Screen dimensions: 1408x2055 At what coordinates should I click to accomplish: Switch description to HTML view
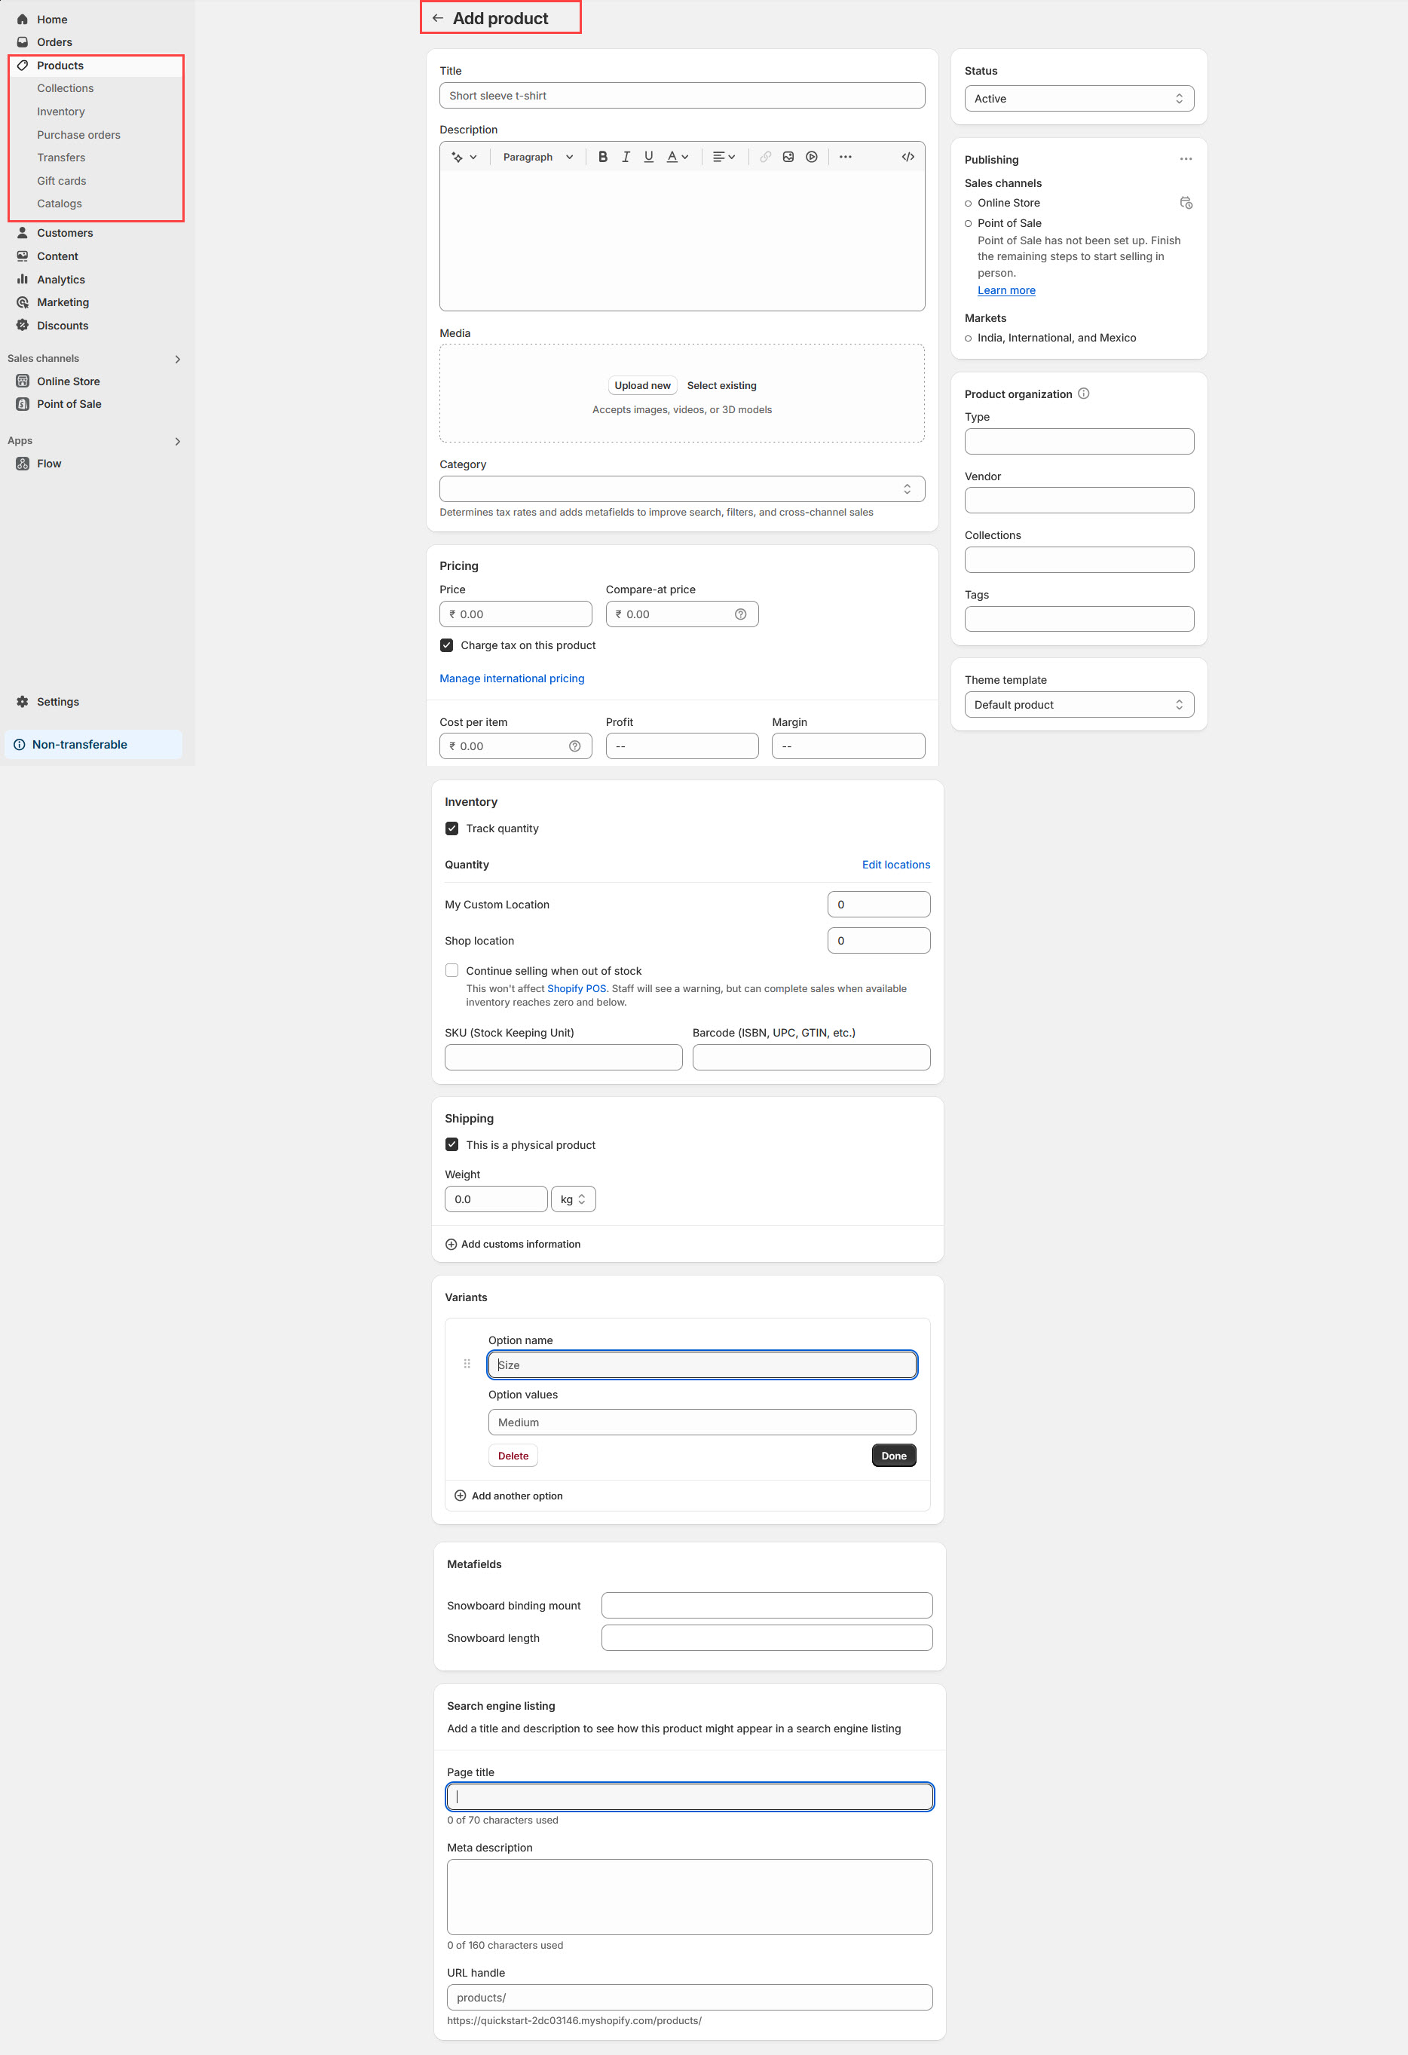point(908,157)
